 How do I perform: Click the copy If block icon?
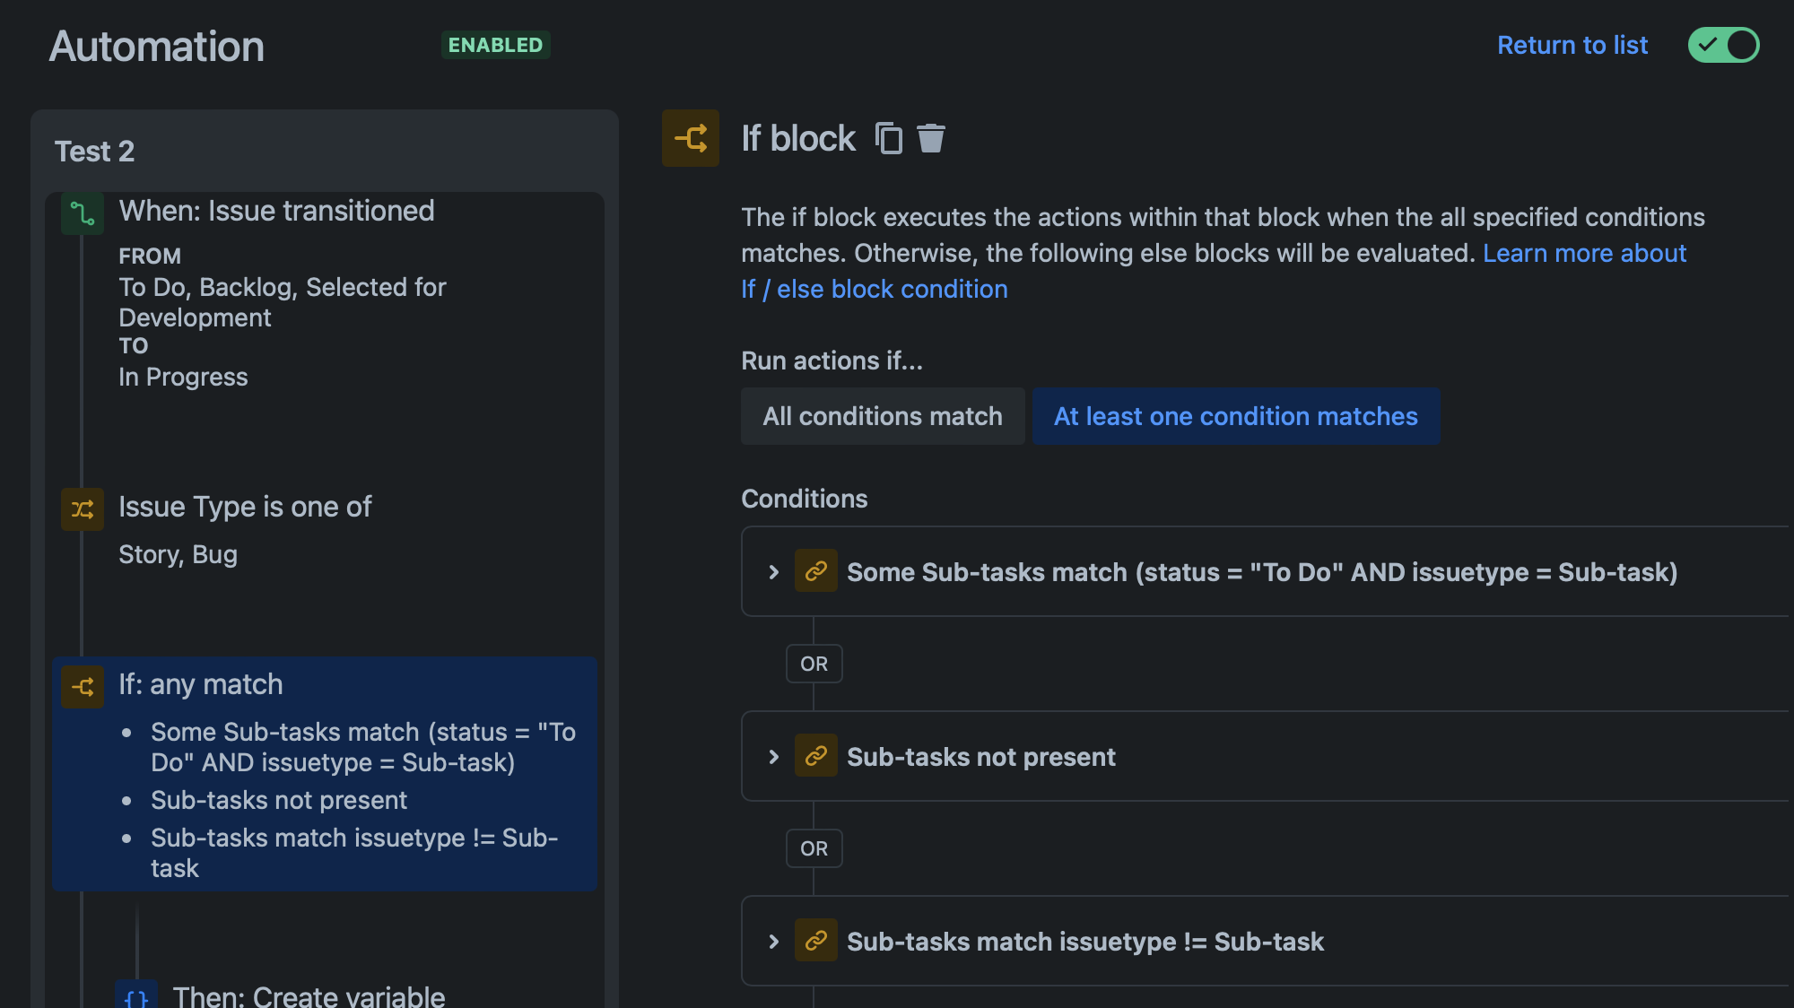(x=888, y=138)
